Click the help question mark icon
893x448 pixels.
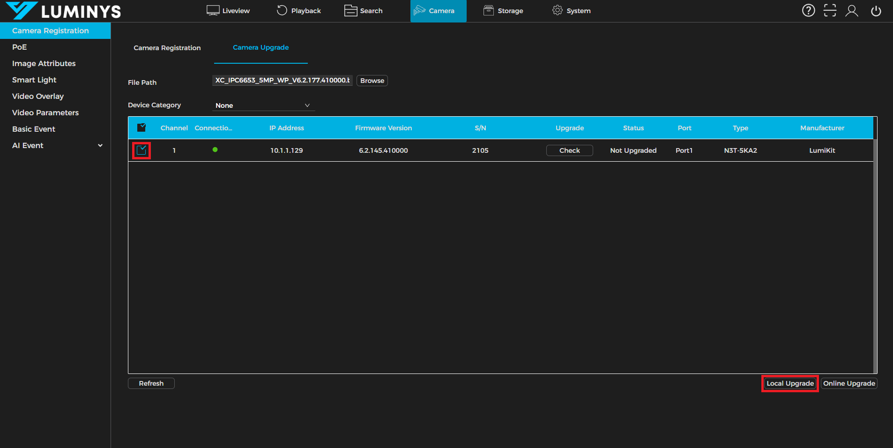[808, 10]
